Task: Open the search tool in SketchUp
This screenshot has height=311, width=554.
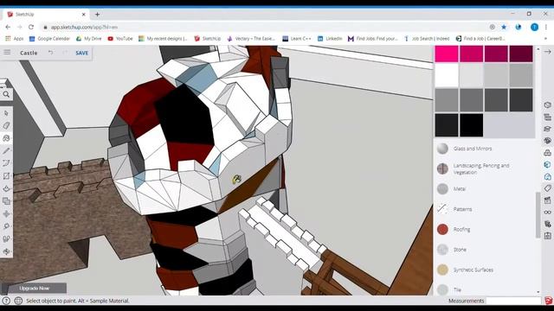Action: 6,94
